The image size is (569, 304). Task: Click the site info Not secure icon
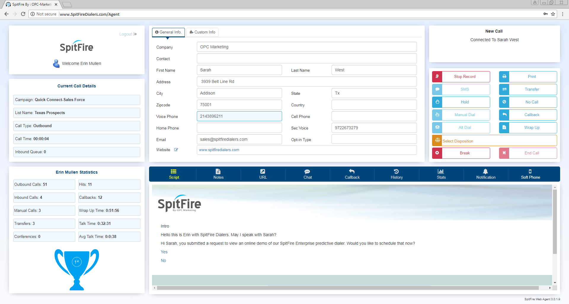coord(33,14)
